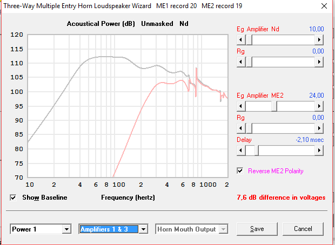
Task: Click the Delay value -2,10 msec
Action: 310,140
